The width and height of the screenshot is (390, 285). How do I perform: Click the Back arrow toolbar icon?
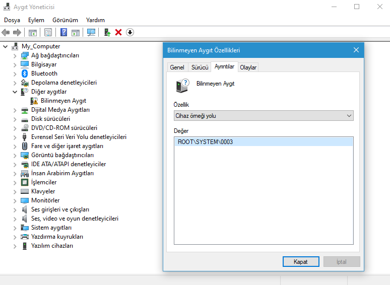[6, 32]
